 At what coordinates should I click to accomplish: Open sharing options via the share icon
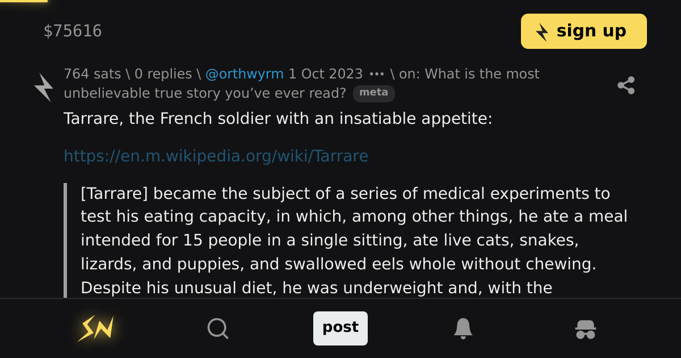627,85
